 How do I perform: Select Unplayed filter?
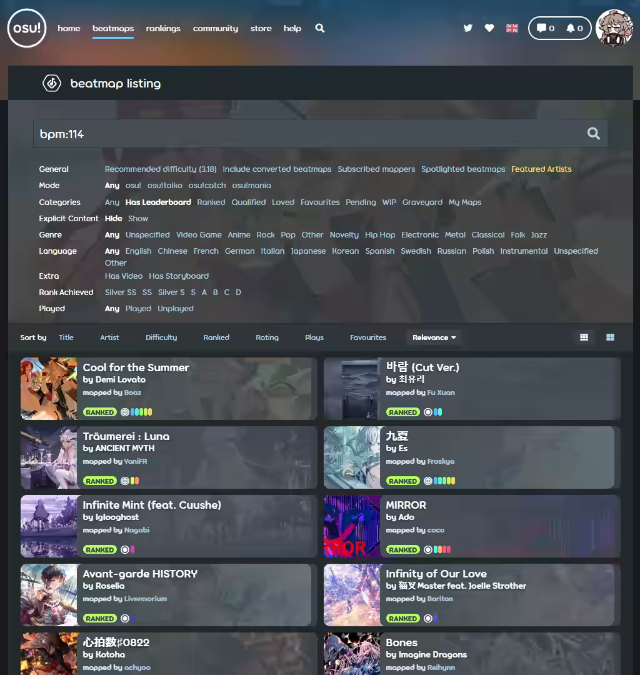click(176, 309)
